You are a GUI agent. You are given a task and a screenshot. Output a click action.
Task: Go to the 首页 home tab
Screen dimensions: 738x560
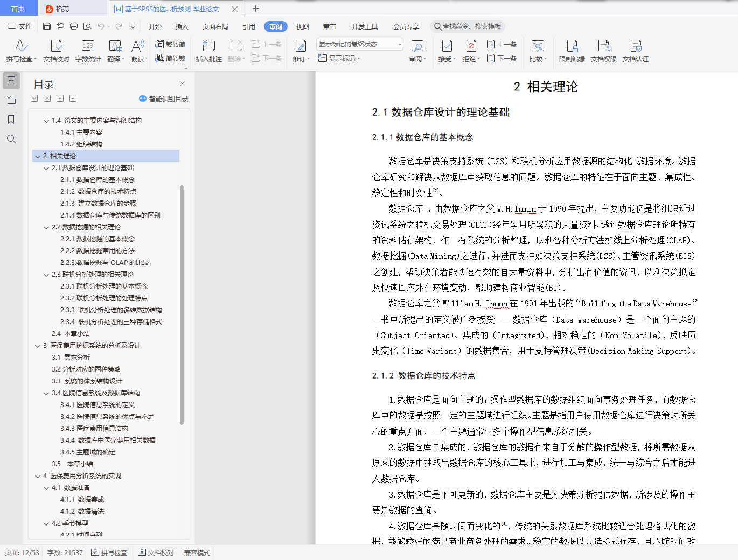(x=18, y=9)
